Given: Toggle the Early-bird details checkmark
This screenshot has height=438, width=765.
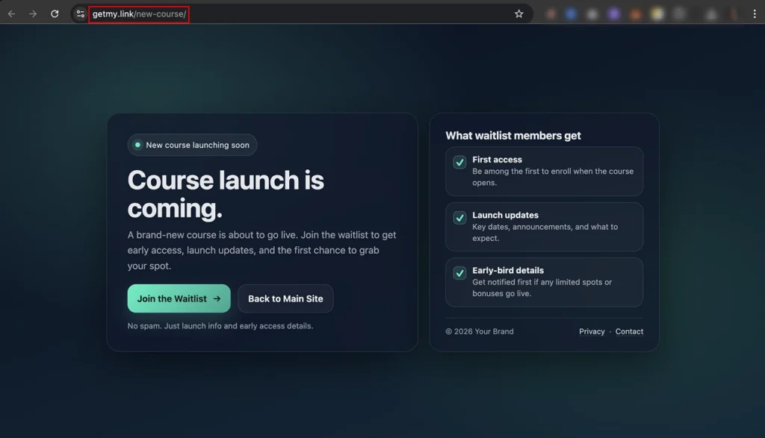Looking at the screenshot, I should tap(461, 274).
